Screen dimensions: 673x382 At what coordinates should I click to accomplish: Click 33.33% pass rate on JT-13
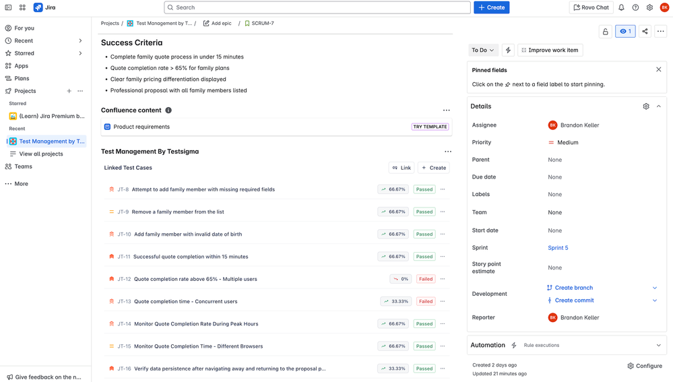[x=395, y=302]
